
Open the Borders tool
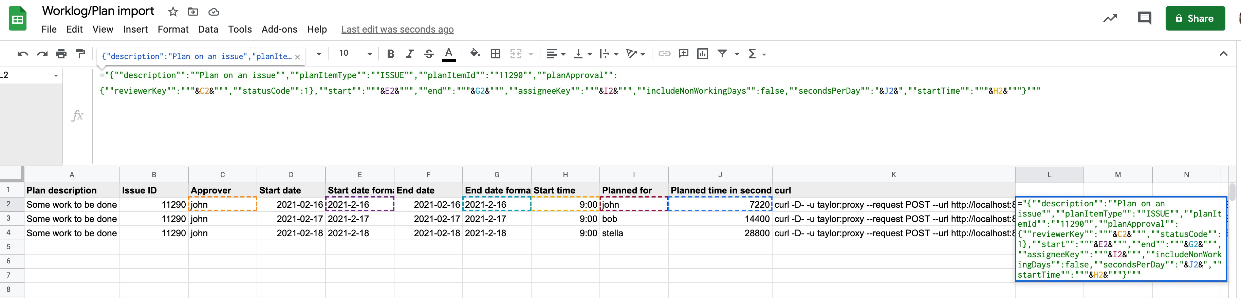click(495, 53)
